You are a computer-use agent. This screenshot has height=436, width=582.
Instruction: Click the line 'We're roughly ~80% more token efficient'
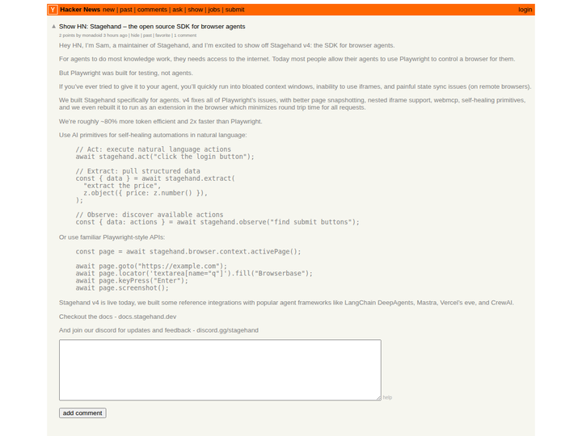point(160,122)
